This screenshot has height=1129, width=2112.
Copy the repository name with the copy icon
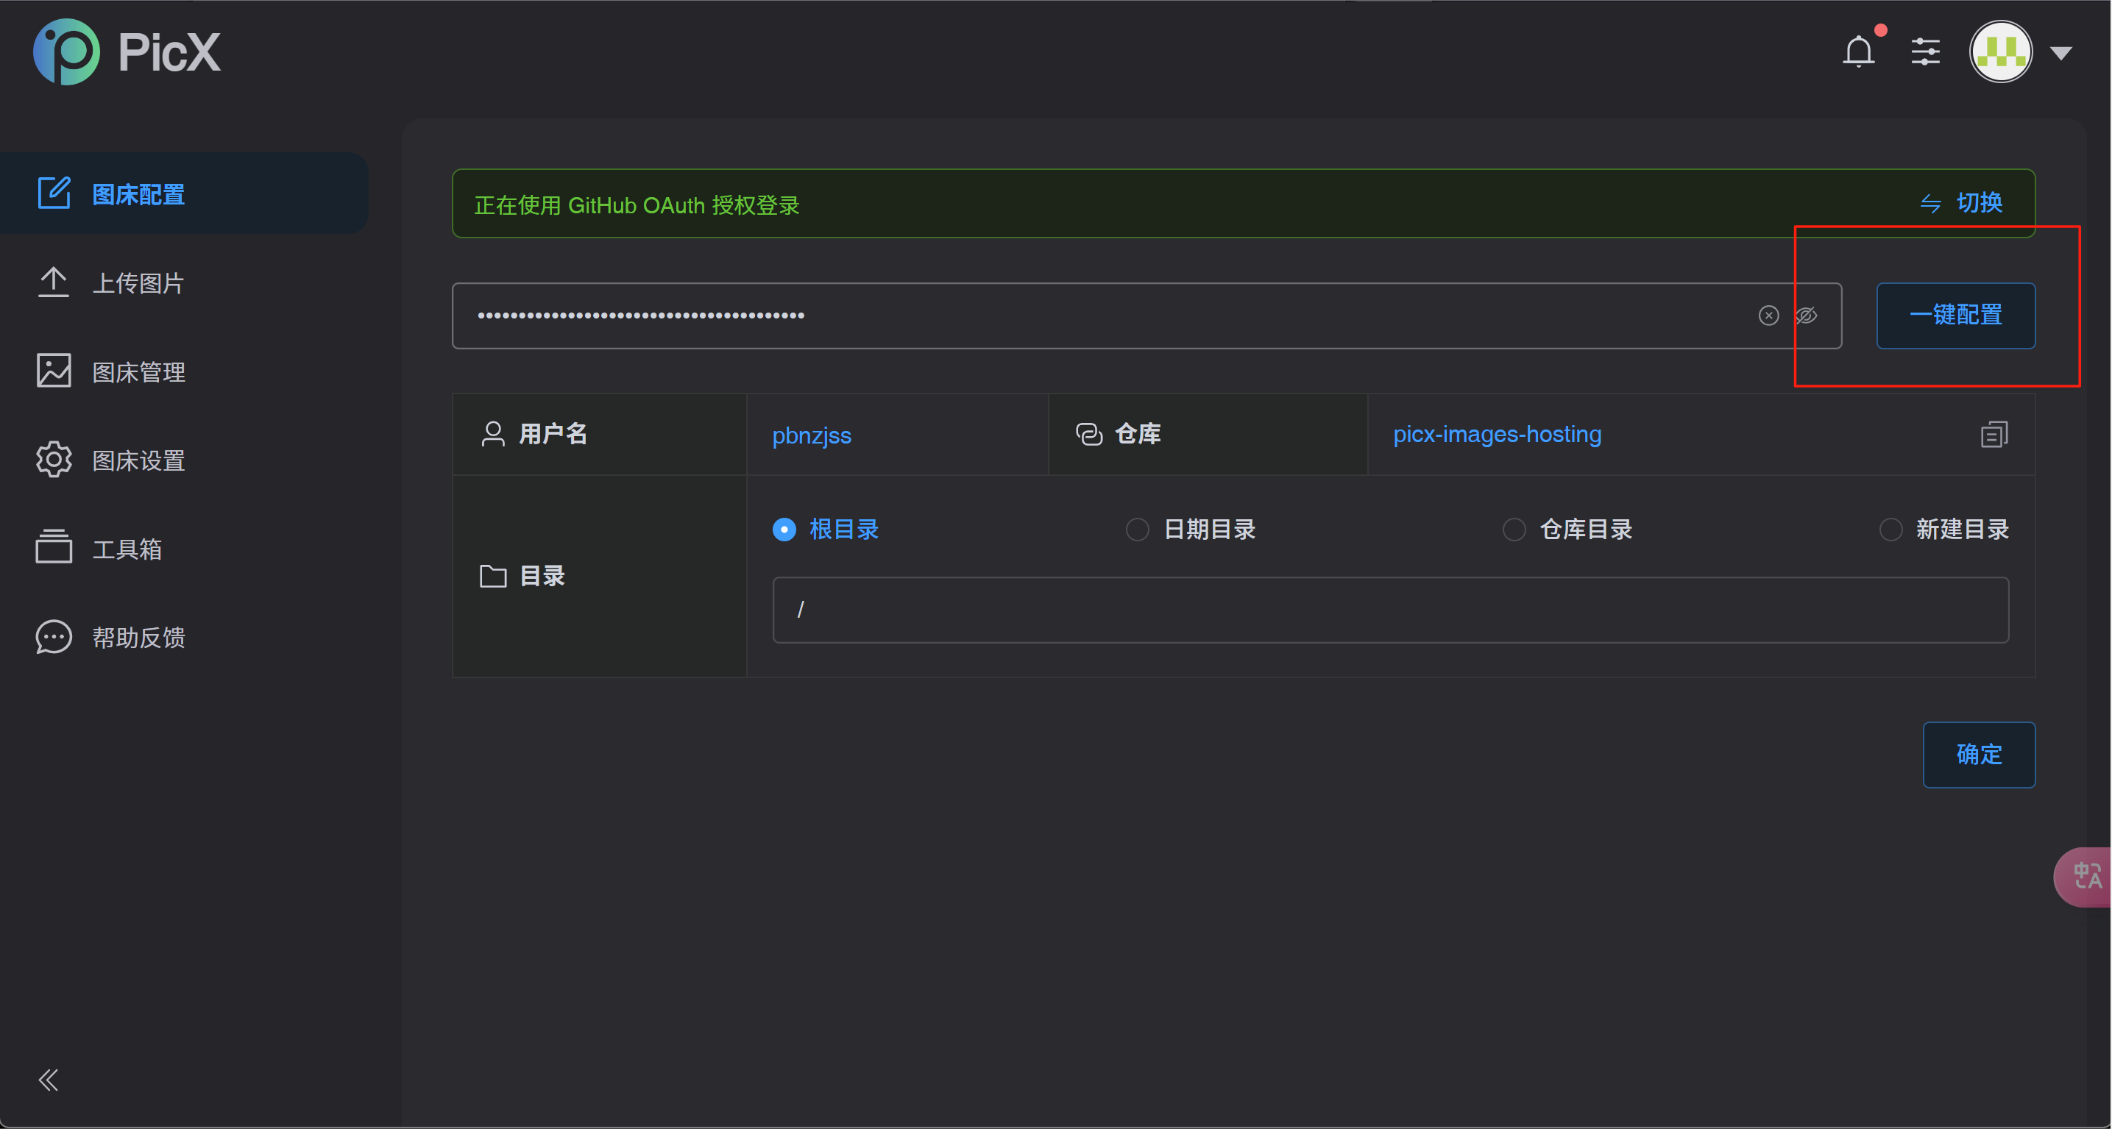point(1994,434)
